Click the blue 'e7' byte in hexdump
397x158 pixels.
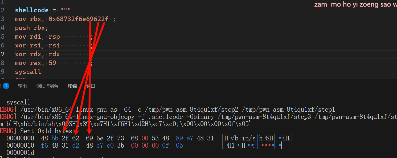[x=190, y=138]
